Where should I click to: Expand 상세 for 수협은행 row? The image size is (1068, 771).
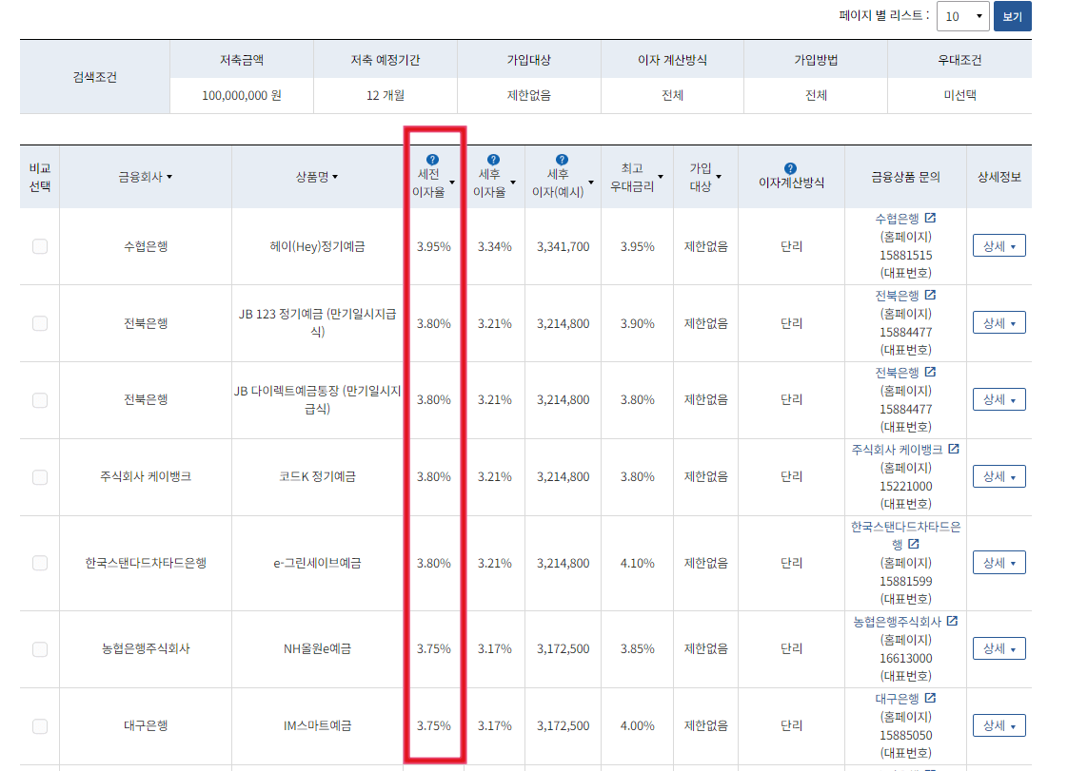tap(999, 245)
